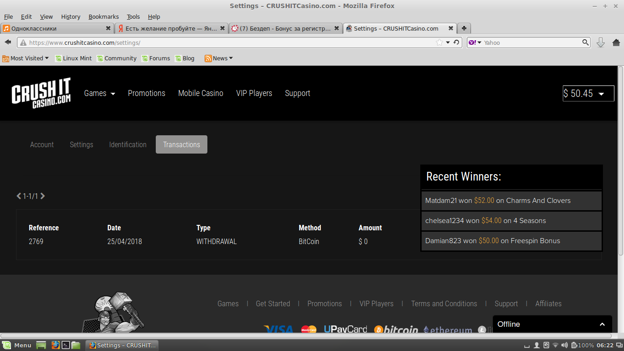Click the Settings – CRUSHIT taskbar window button
The image size is (624, 351).
point(123,346)
